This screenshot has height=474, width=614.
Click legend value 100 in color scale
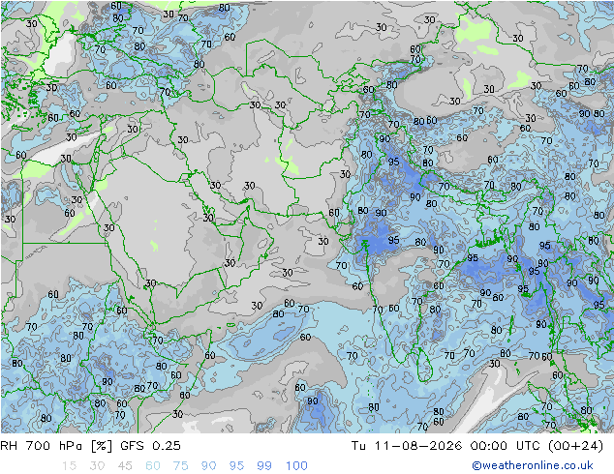(x=296, y=465)
